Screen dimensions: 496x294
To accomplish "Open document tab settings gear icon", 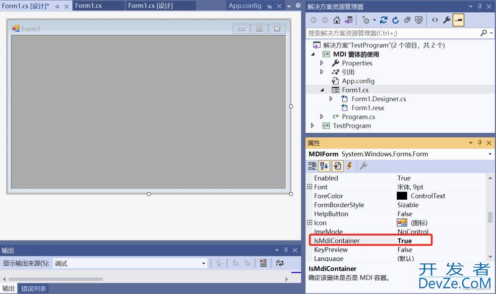I will pos(298,5).
